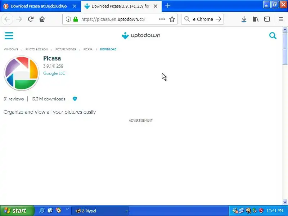Click the 91 reviews text
The image size is (288, 216).
pyautogui.click(x=14, y=99)
